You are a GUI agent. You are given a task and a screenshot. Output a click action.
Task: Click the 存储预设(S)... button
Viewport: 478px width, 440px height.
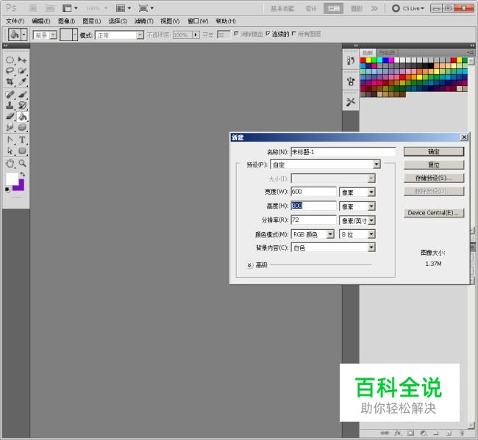coord(434,178)
